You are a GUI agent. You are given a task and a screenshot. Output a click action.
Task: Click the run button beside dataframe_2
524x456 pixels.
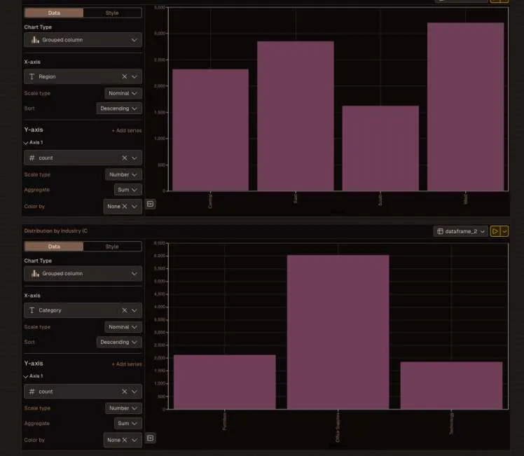495,231
